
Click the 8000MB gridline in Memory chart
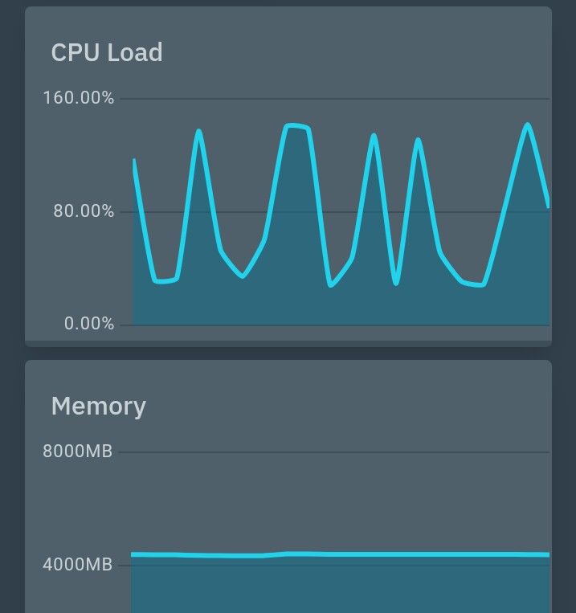[337, 452]
